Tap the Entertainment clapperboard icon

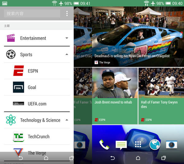pyautogui.click(x=11, y=38)
